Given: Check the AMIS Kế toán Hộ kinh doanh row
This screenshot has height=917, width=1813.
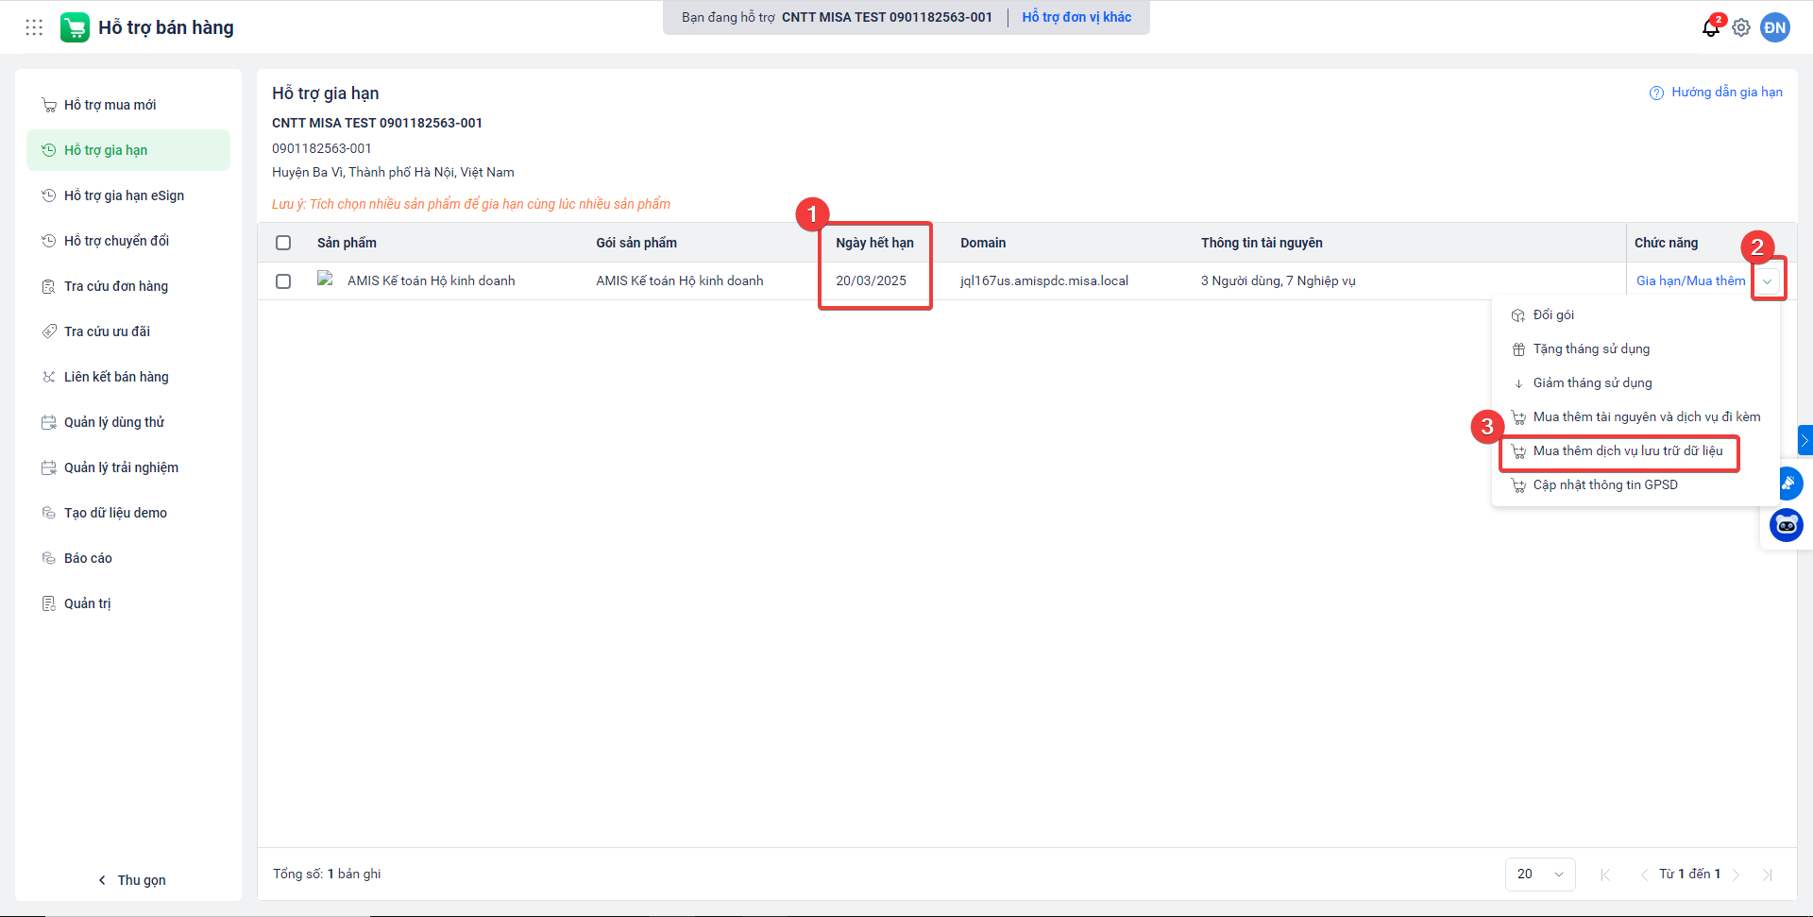Looking at the screenshot, I should [x=283, y=281].
